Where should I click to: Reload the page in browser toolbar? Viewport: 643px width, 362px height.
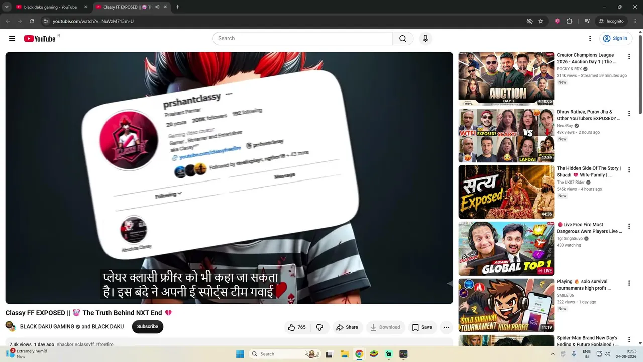[x=32, y=21]
